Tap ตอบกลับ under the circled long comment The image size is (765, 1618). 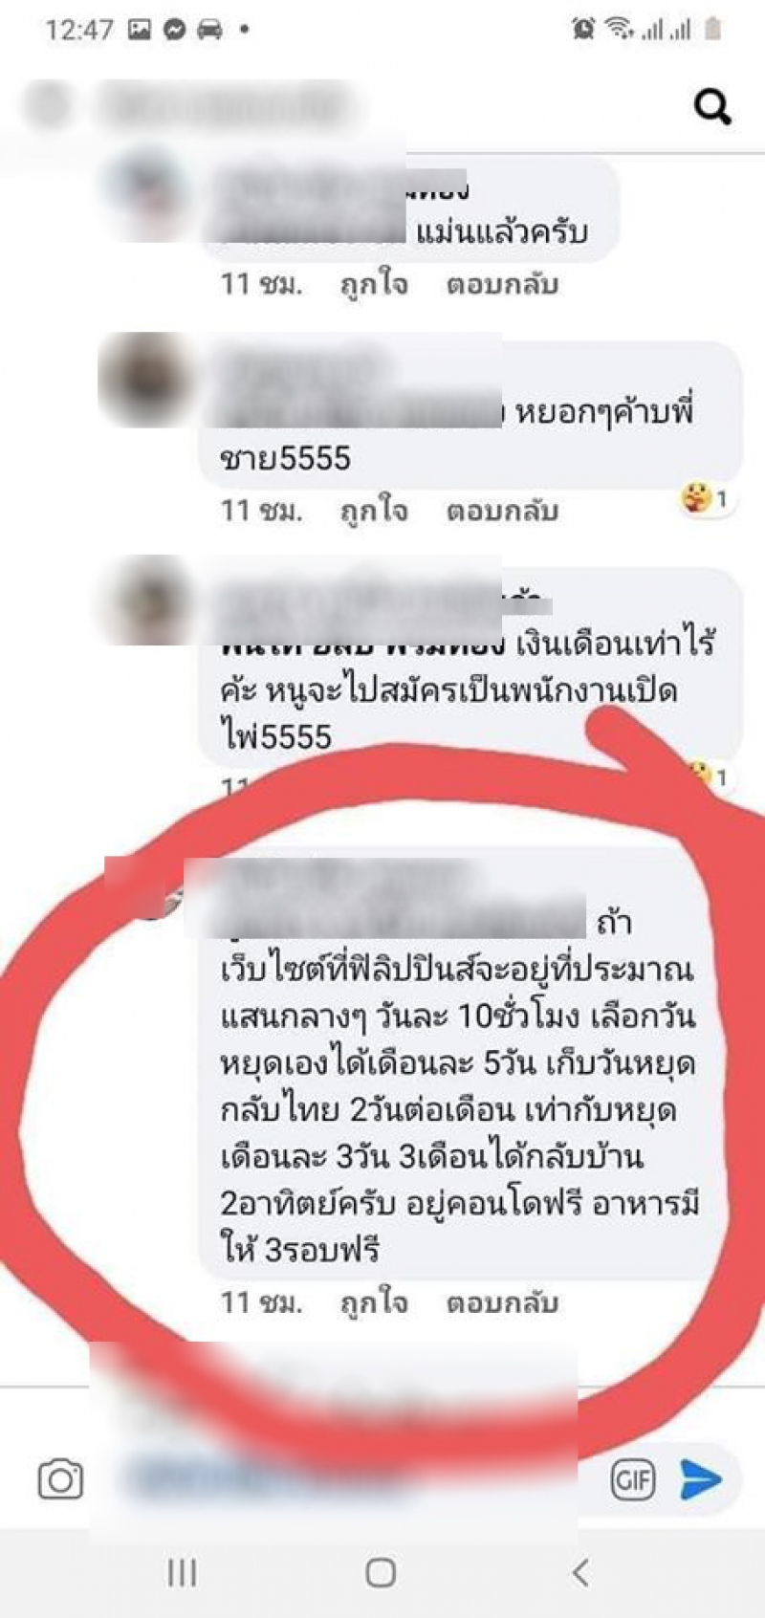point(502,1302)
